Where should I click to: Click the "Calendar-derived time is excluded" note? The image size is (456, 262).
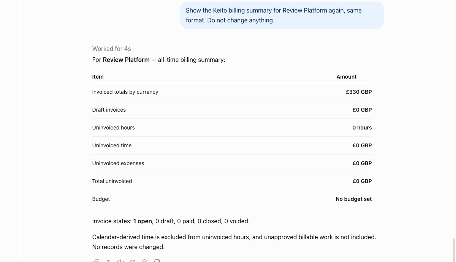[x=234, y=237]
